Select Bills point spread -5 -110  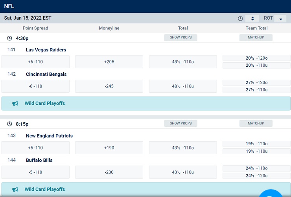pos(35,172)
